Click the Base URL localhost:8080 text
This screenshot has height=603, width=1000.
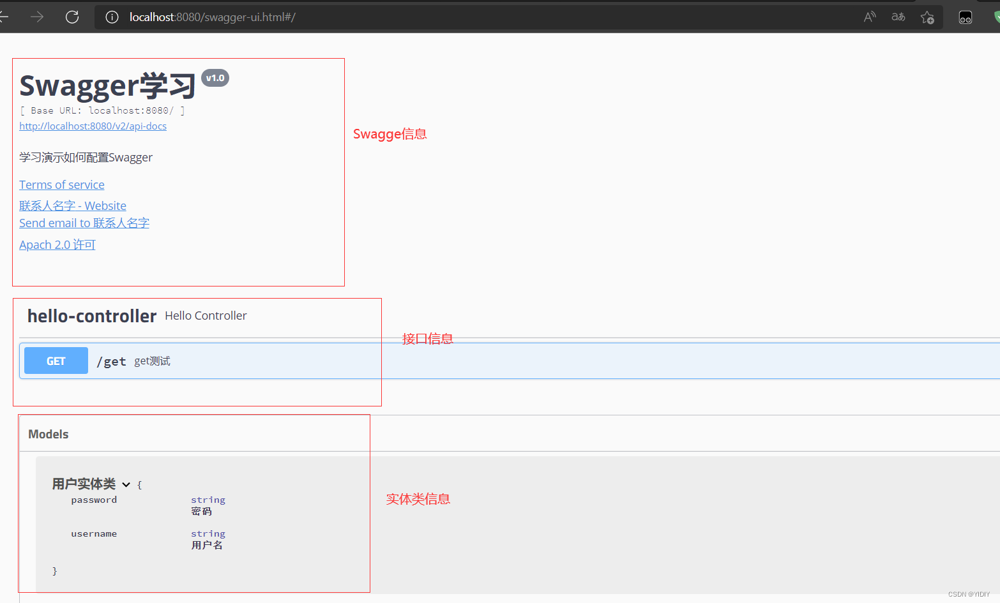[102, 110]
